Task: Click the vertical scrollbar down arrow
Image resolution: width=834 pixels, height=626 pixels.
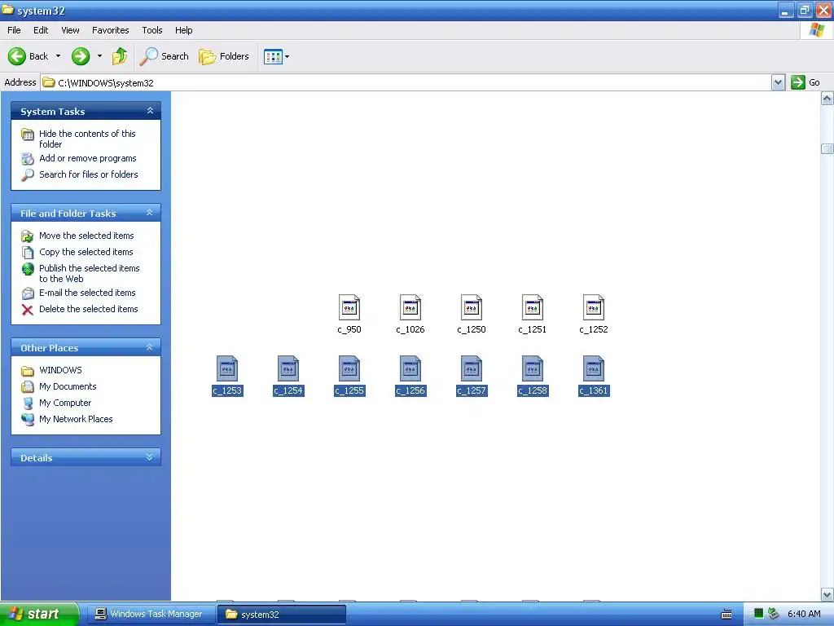Action: (827, 594)
